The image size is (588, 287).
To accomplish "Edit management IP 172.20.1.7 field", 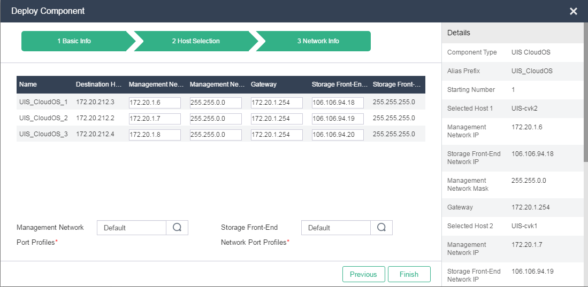I will coord(155,119).
